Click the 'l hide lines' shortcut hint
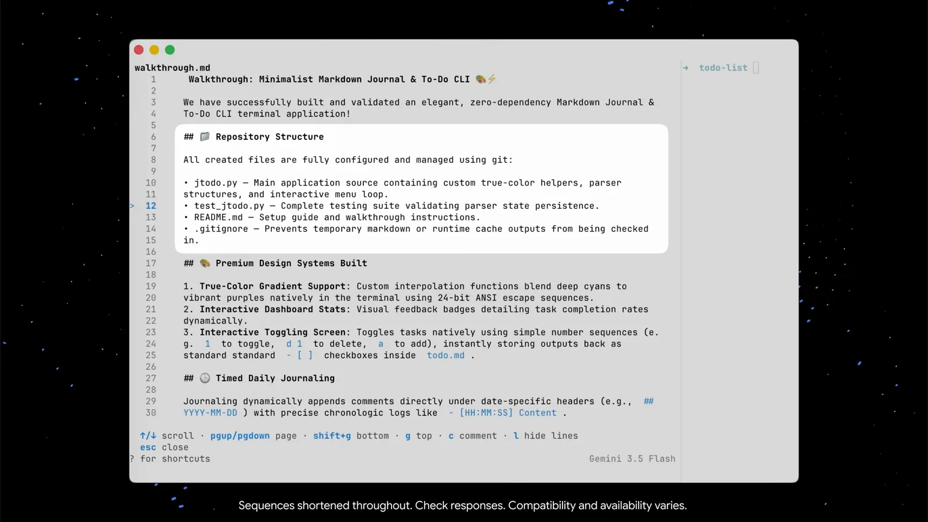This screenshot has width=928, height=522. tap(546, 436)
